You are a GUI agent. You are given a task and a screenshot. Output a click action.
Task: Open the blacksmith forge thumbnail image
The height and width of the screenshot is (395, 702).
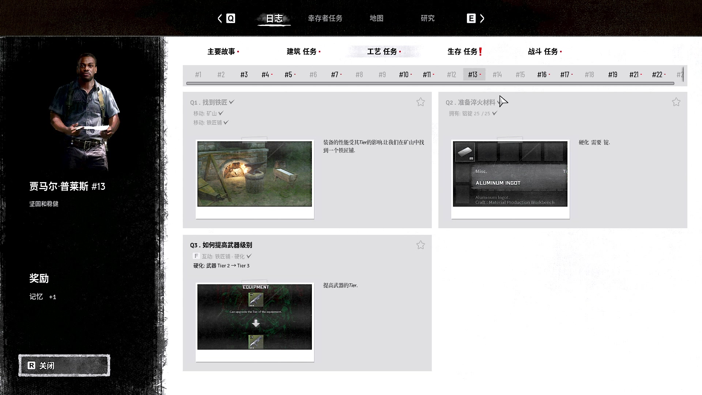tap(255, 174)
